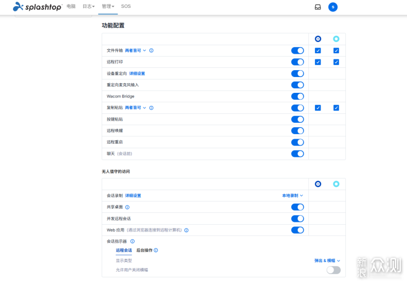
Task: Toggle the 复制粘贴 switch
Action: tap(297, 108)
